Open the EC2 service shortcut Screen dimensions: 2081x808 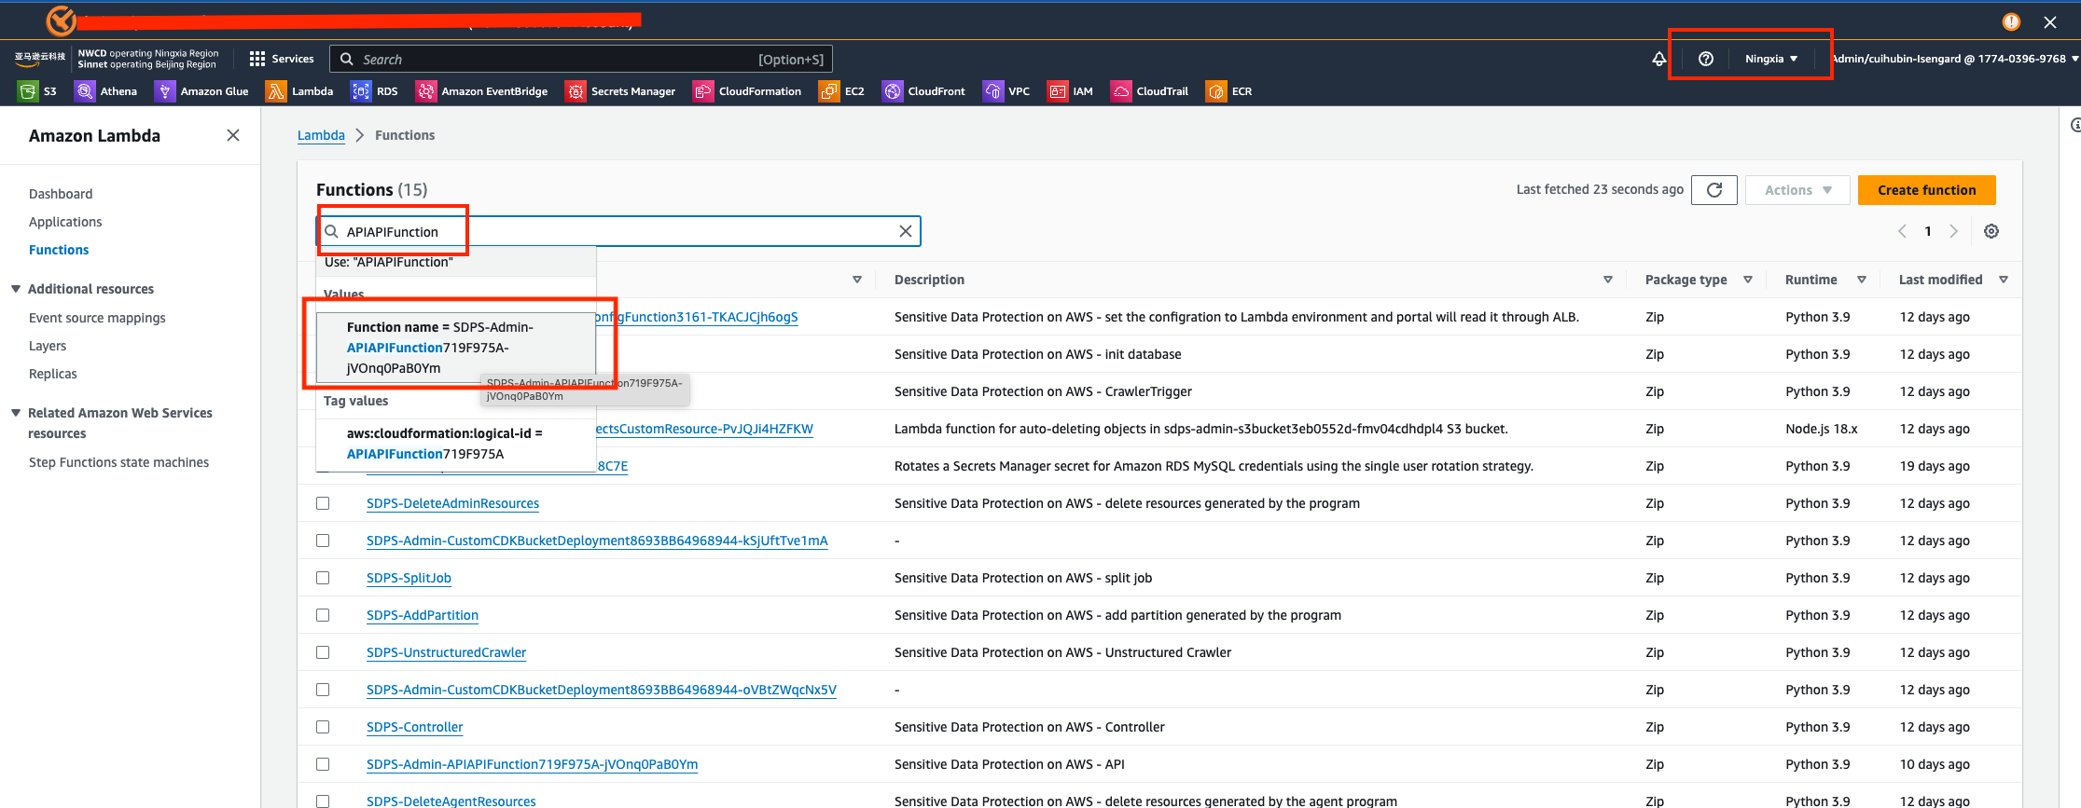841,91
